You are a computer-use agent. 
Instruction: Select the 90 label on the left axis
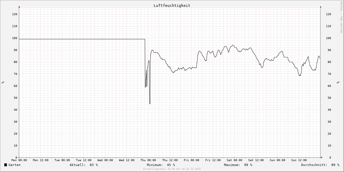16,50
